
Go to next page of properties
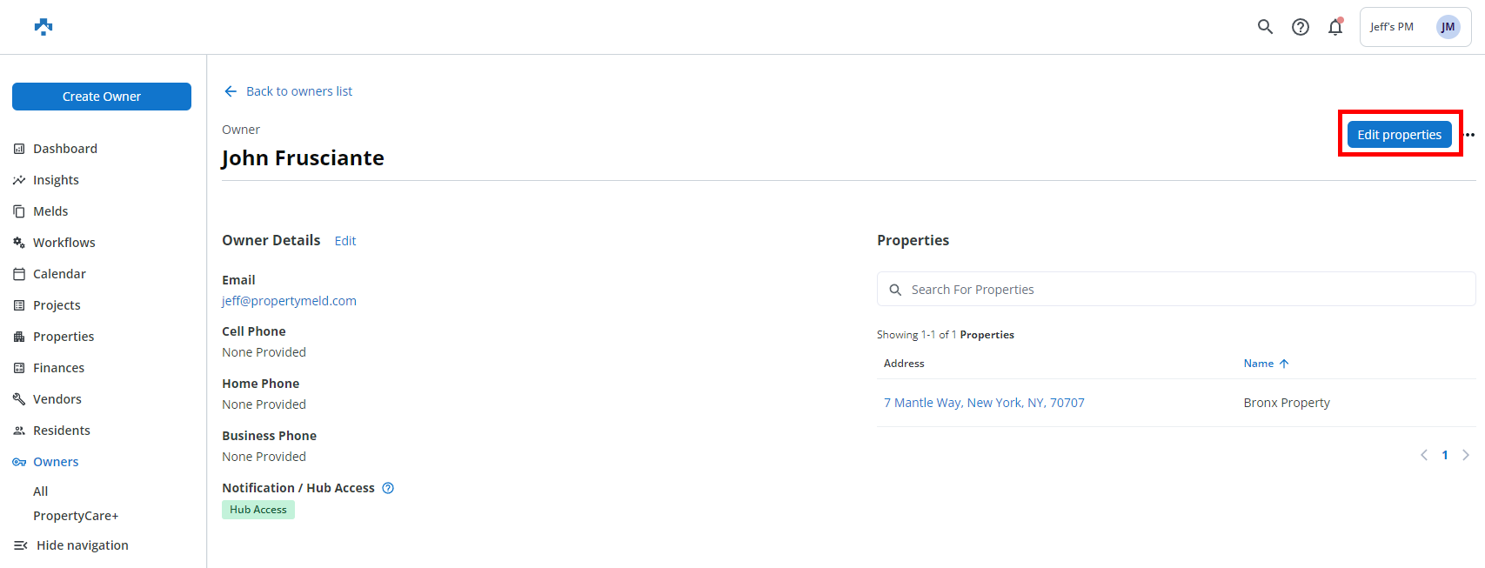(1466, 455)
